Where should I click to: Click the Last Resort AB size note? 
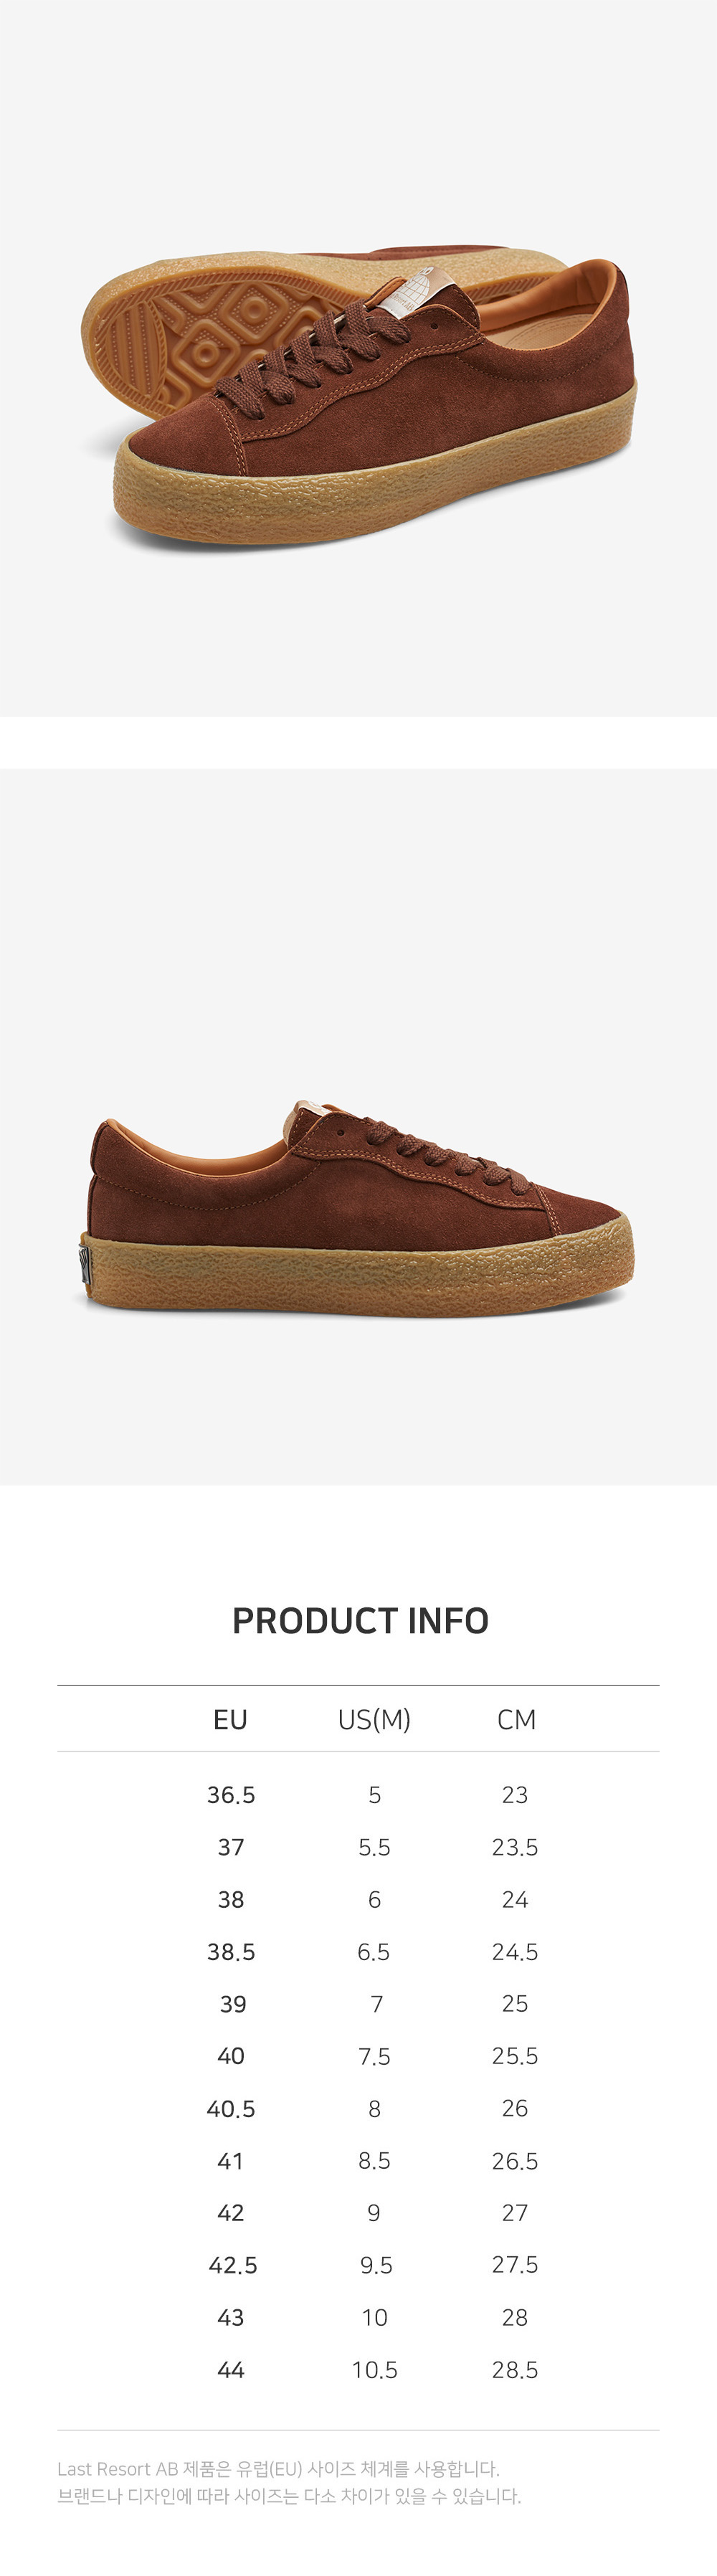pos(278,2469)
